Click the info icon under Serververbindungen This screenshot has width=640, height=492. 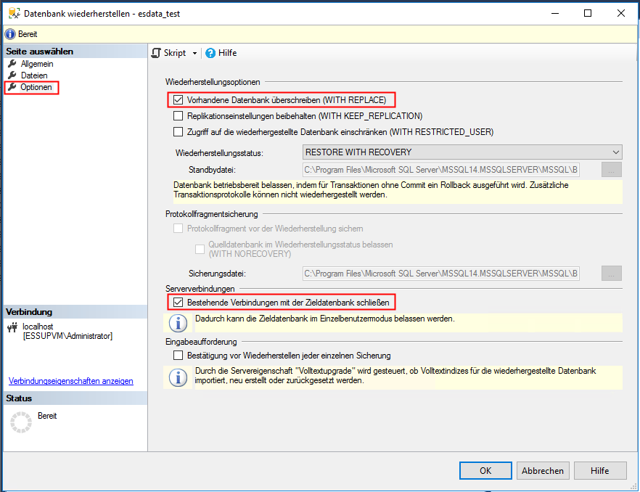pyautogui.click(x=176, y=322)
